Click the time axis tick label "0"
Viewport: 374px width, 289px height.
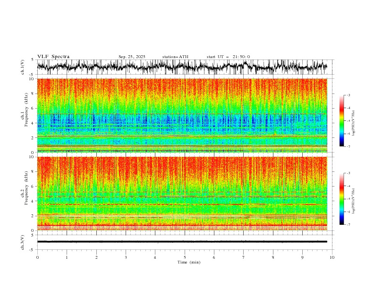click(x=37, y=257)
